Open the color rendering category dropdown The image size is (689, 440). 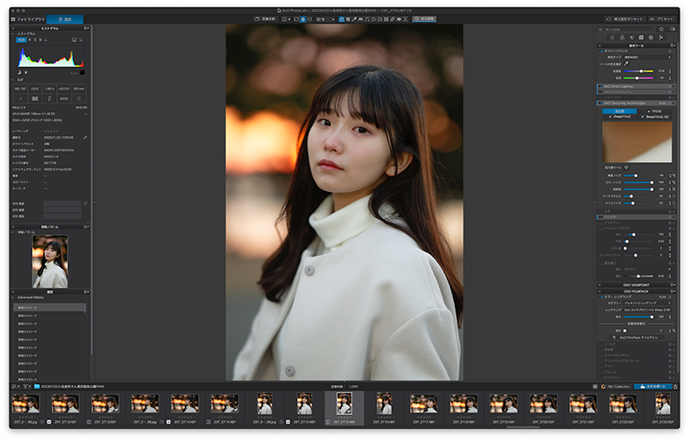[x=648, y=303]
